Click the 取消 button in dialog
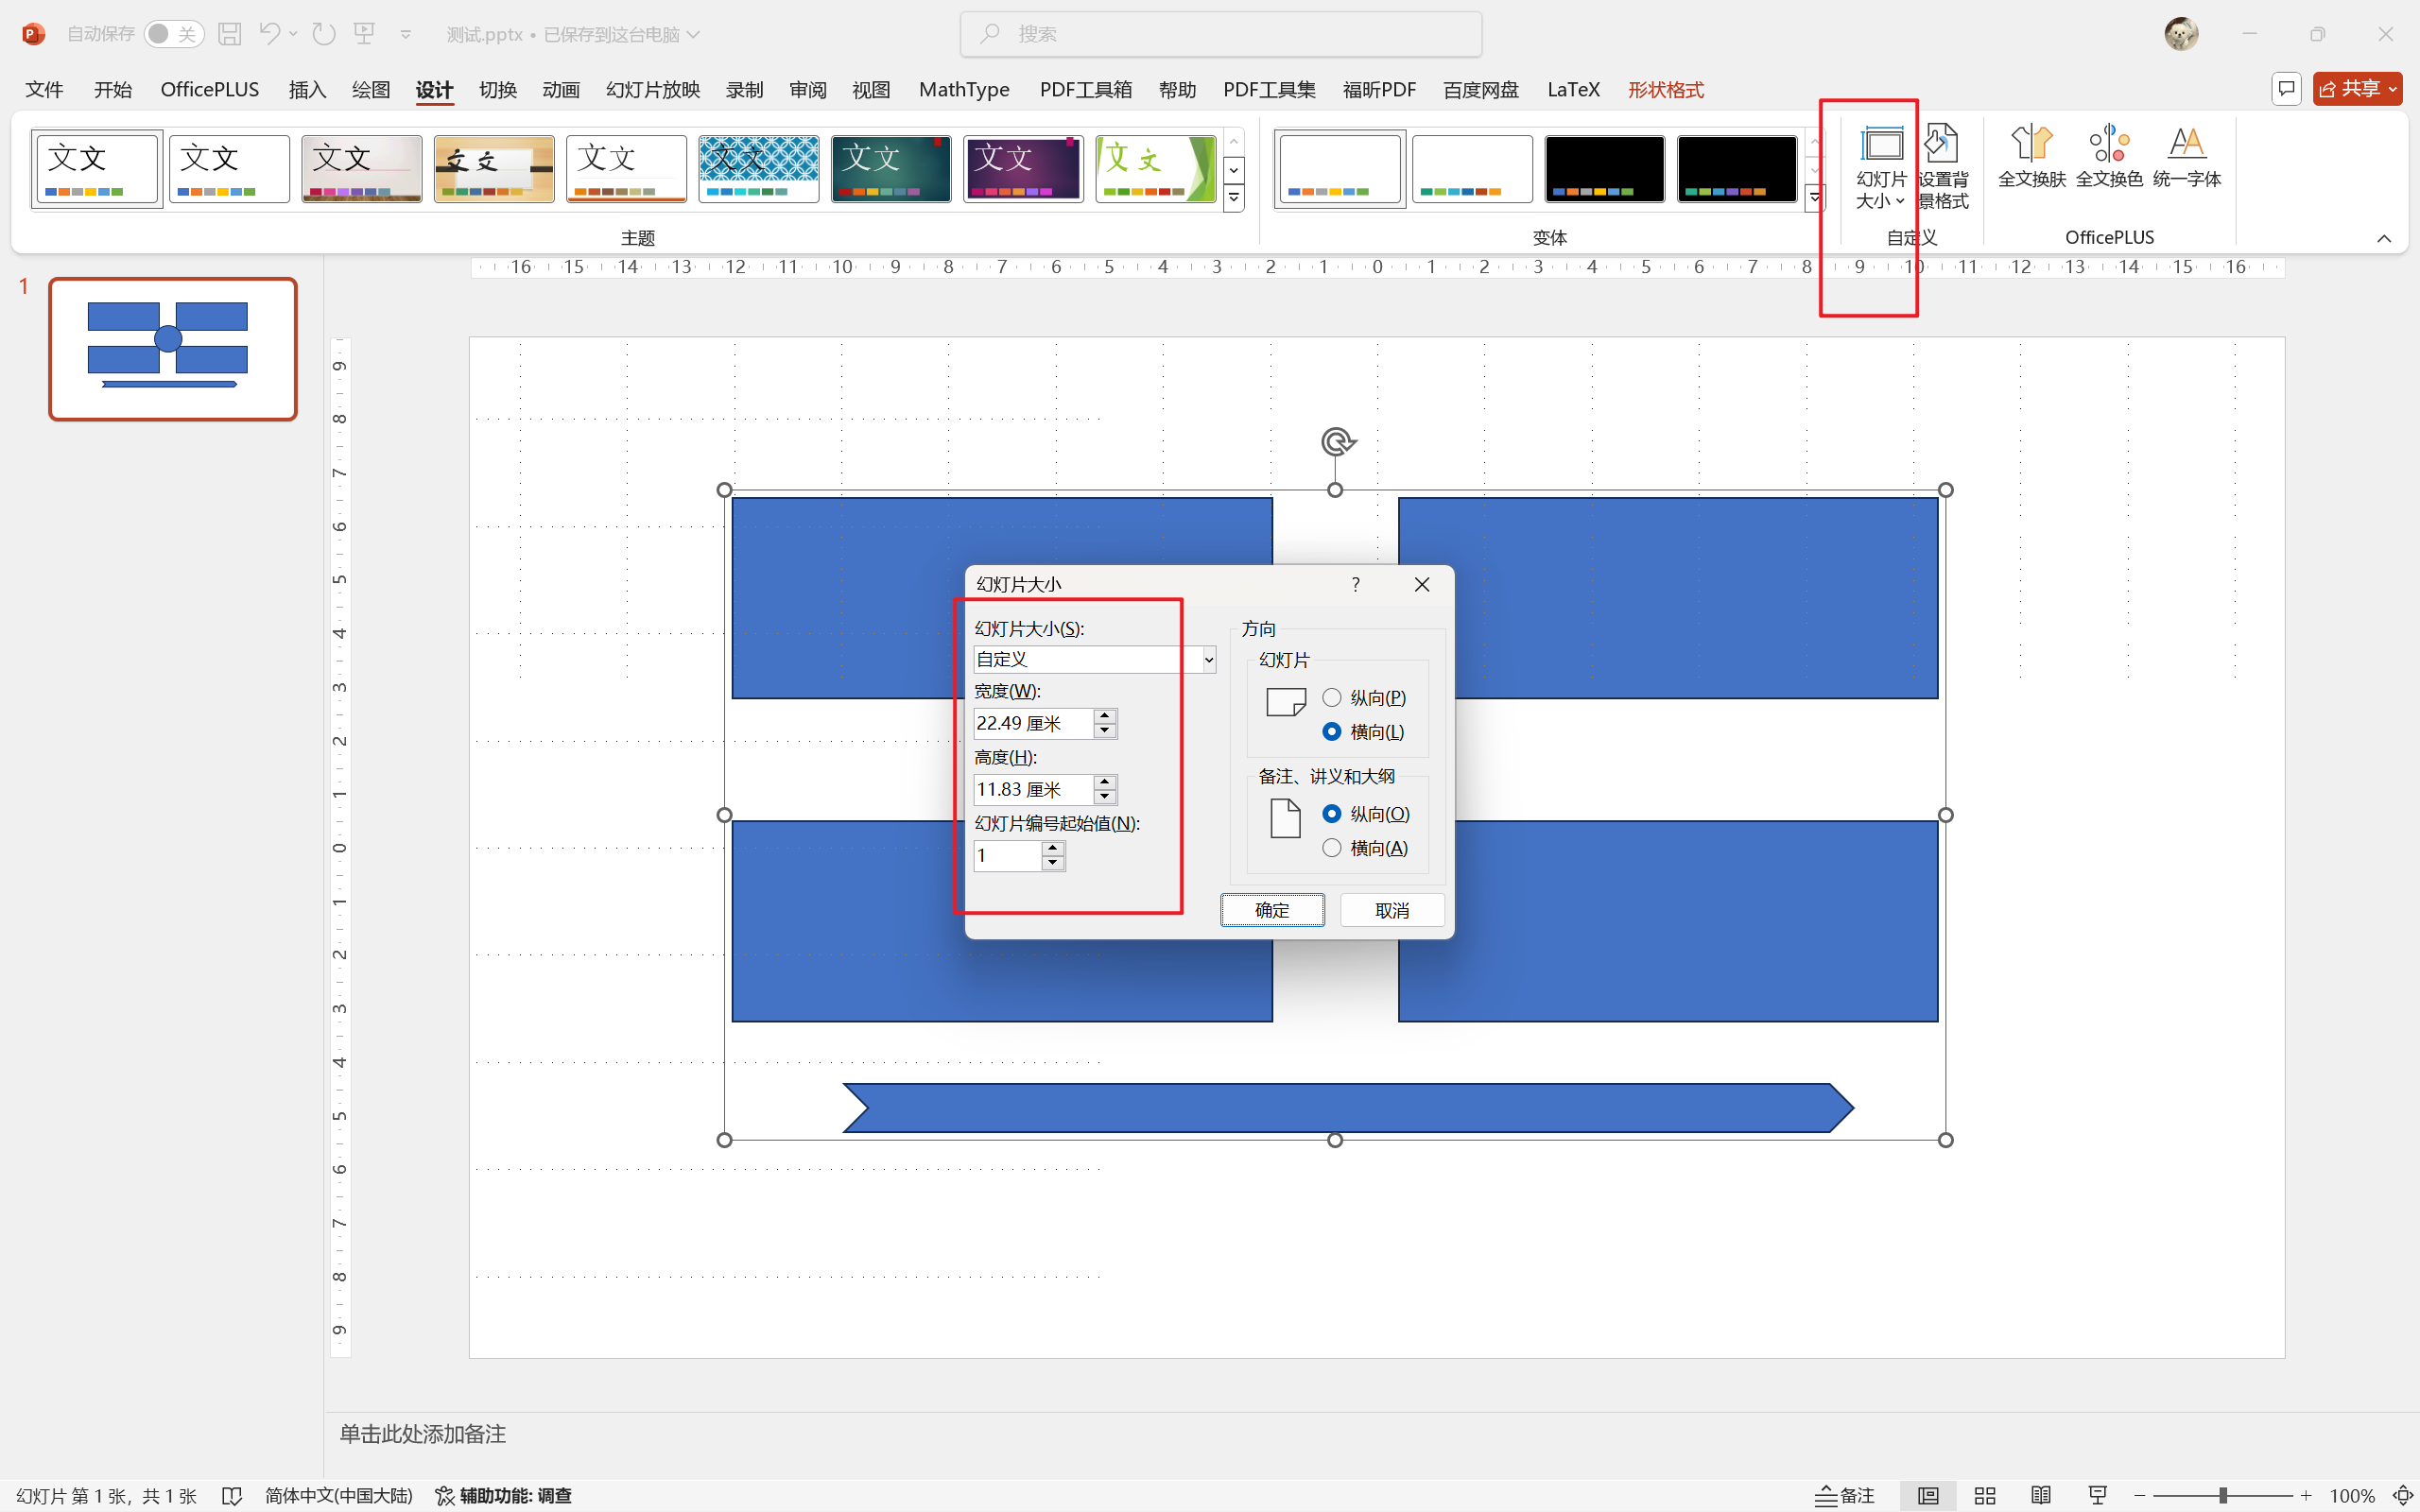 pos(1392,910)
